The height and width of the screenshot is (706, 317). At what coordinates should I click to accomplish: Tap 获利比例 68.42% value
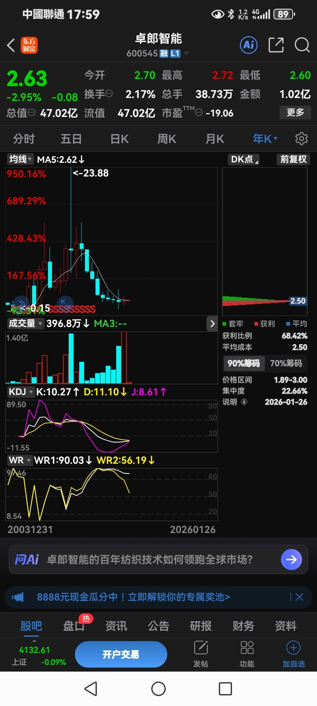295,336
